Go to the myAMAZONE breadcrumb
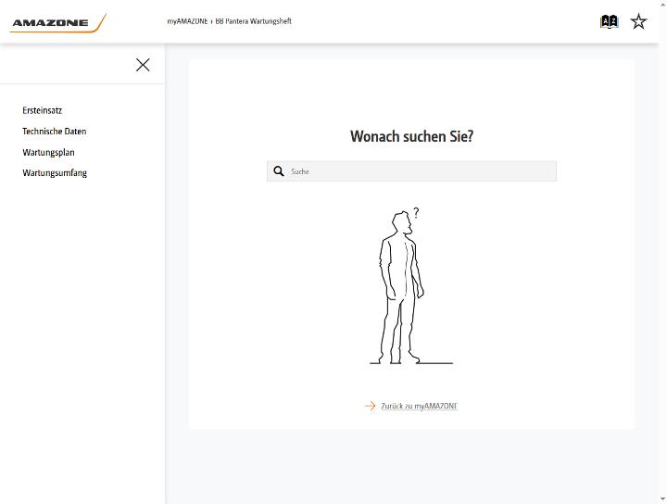667x504 pixels. click(x=187, y=21)
